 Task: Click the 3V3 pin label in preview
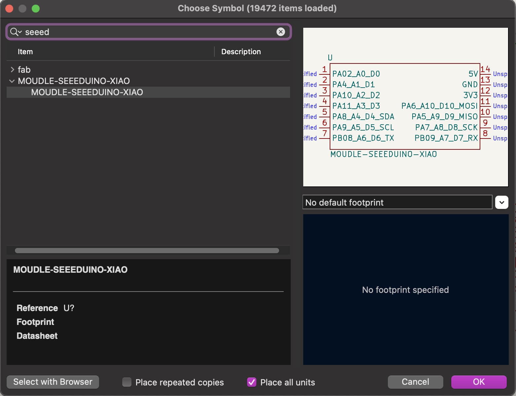tap(470, 95)
